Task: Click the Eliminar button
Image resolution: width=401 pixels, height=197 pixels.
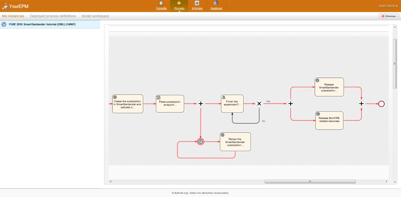Action: tap(389, 16)
